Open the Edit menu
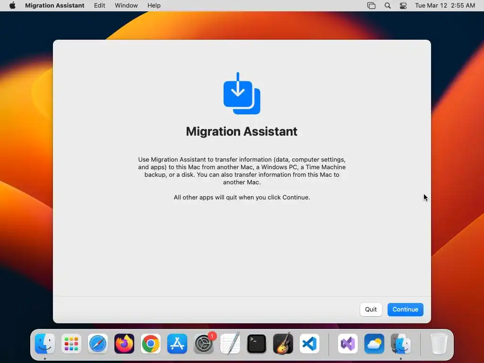 99,6
